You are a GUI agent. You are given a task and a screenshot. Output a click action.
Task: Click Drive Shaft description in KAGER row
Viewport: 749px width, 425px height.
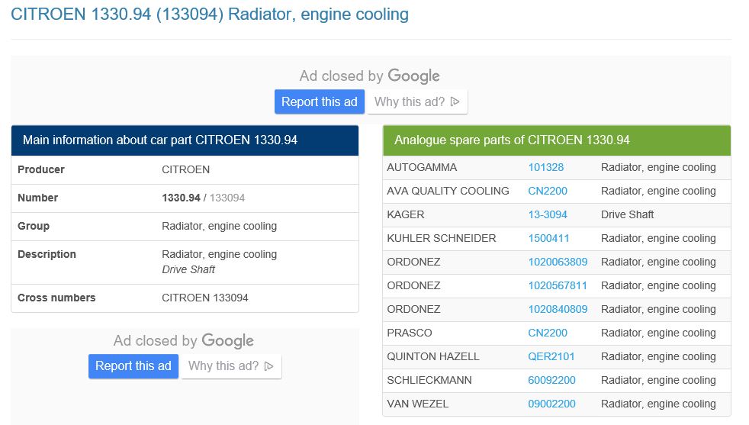627,214
